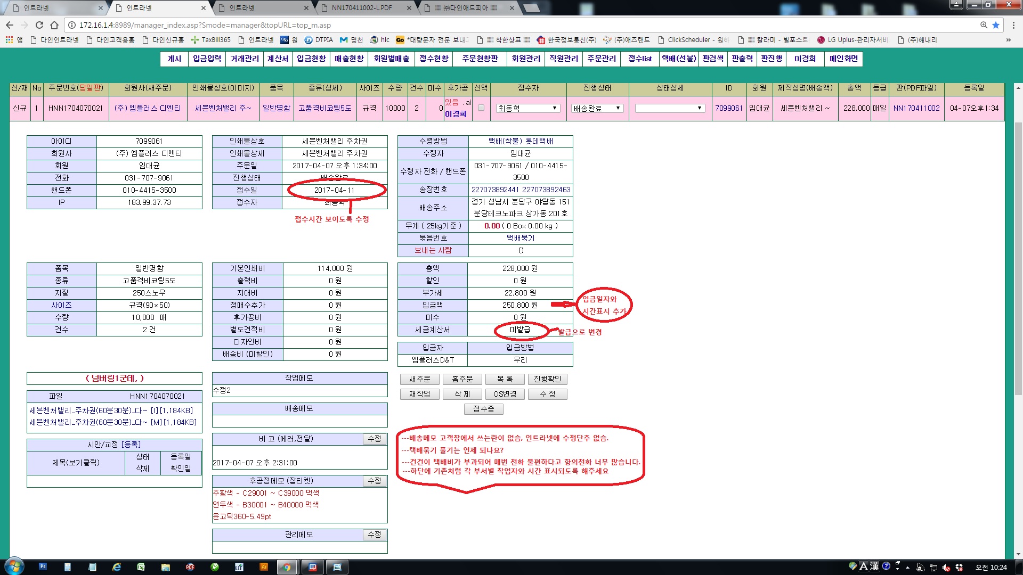Viewport: 1023px width, 575px height.
Task: Click the 재작업 button
Action: [x=419, y=394]
